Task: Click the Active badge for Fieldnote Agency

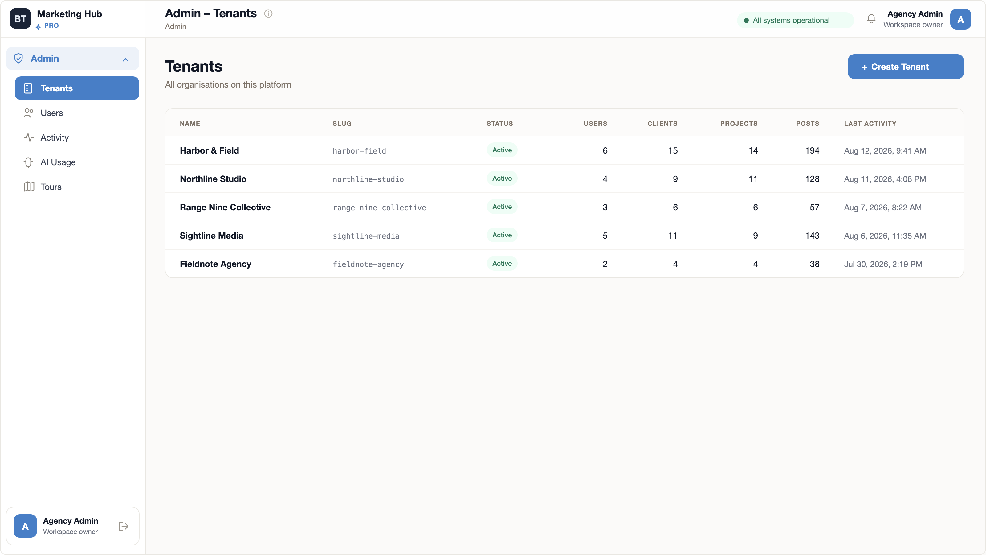Action: point(502,264)
